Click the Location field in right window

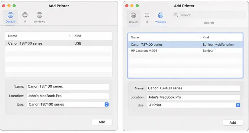[194, 97]
